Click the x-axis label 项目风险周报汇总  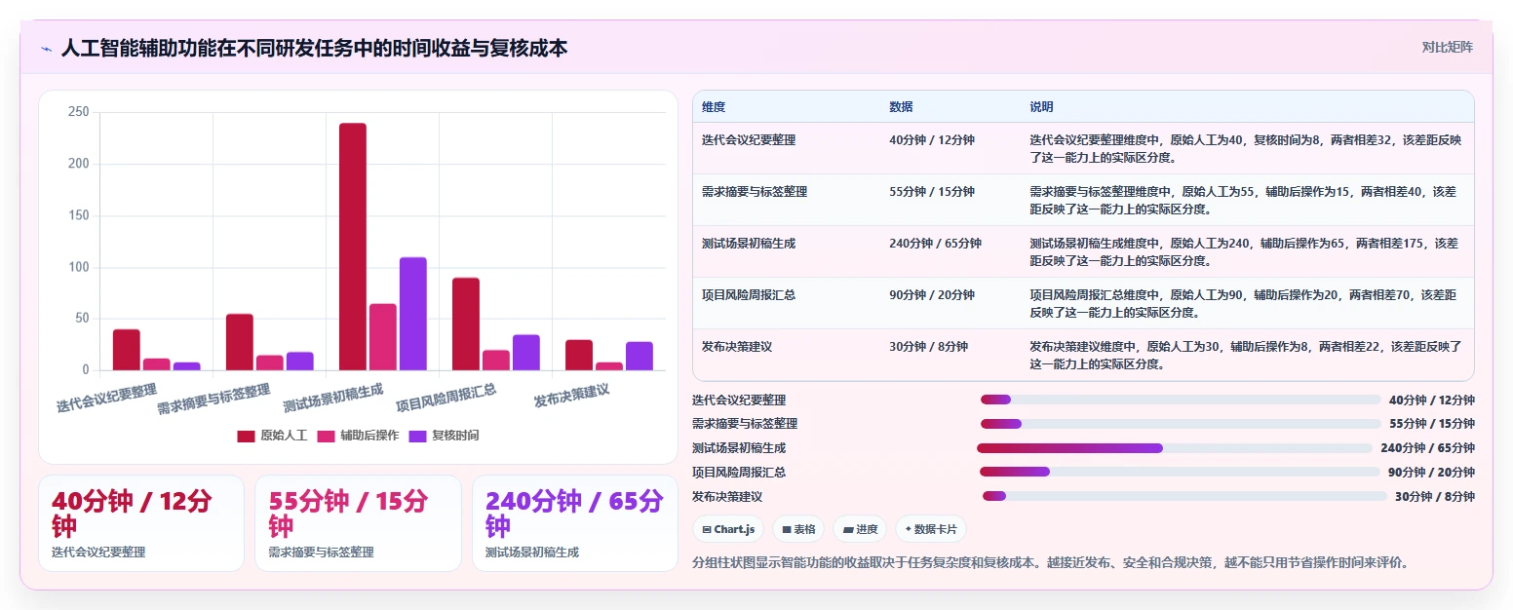click(x=446, y=399)
